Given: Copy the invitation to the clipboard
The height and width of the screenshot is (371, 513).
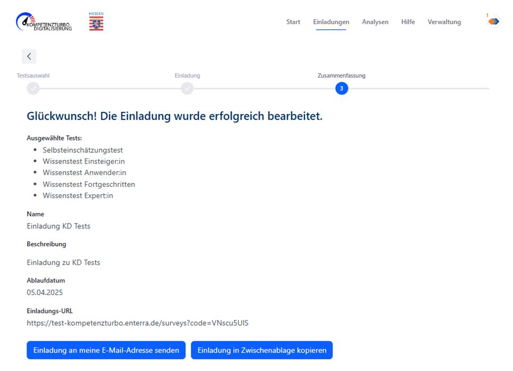Looking at the screenshot, I should tap(262, 350).
